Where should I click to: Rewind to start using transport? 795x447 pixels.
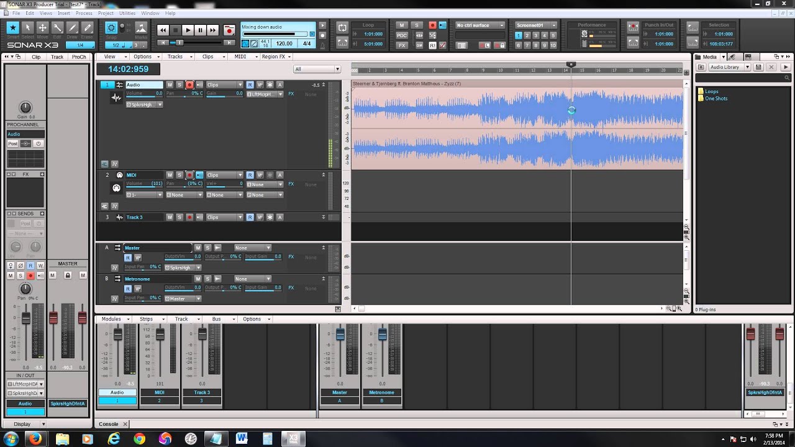pos(163,30)
